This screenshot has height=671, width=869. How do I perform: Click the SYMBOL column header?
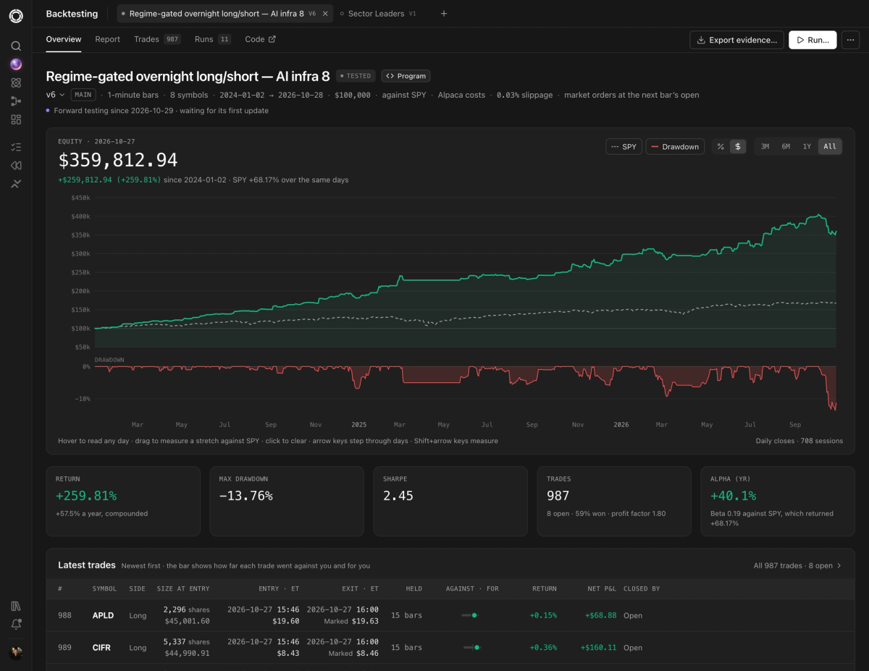tap(104, 588)
